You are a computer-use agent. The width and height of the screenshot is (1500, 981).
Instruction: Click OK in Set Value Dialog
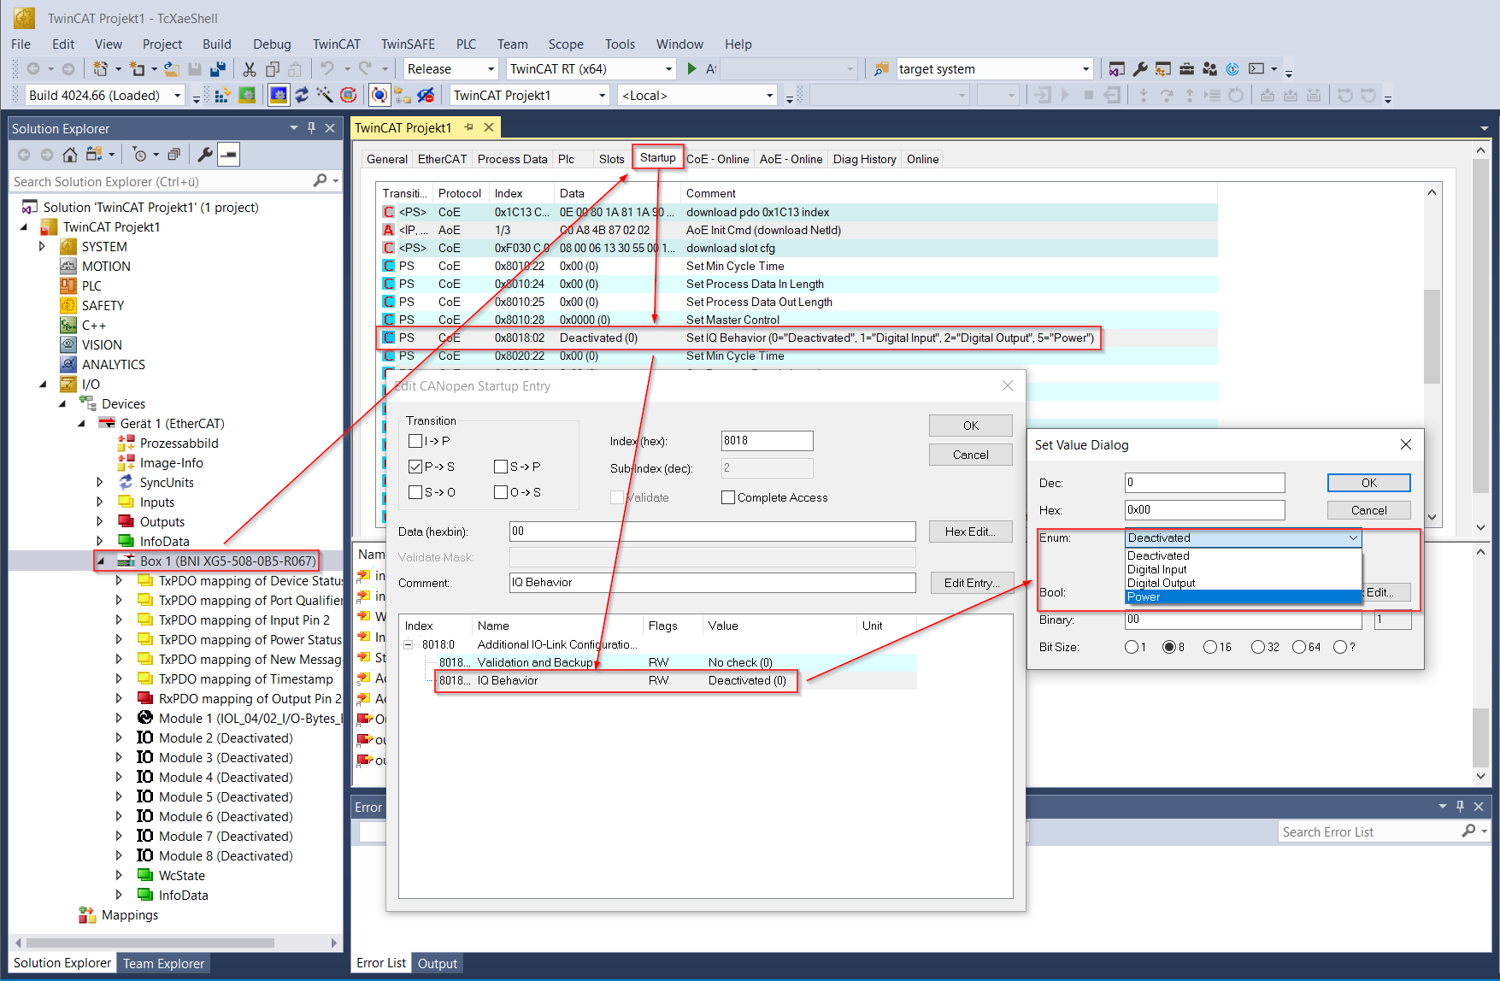(x=1368, y=483)
